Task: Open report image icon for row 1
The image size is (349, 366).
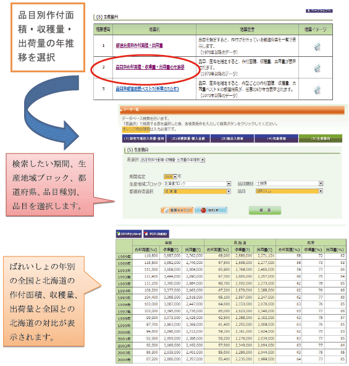Action: 317,46
